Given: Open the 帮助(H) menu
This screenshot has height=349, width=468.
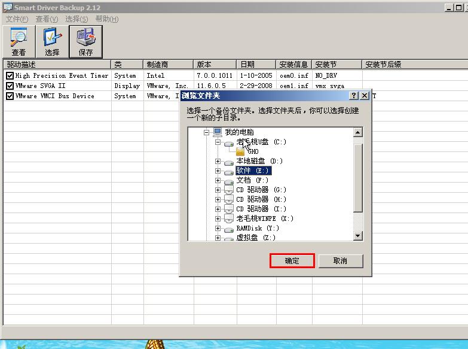Looking at the screenshot, I should point(107,19).
